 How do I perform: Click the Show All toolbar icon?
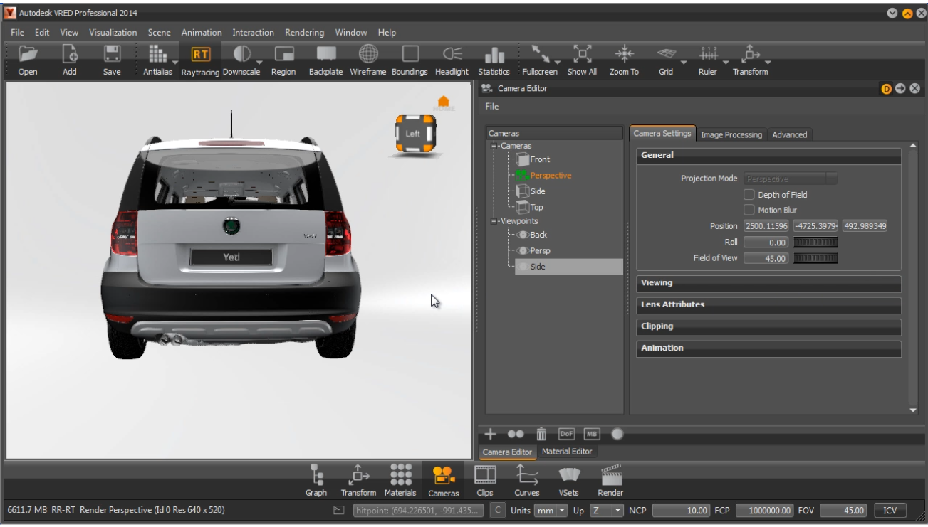point(582,55)
